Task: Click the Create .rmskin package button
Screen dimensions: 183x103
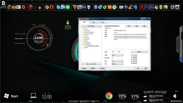Action: pyautogui.click(x=91, y=64)
